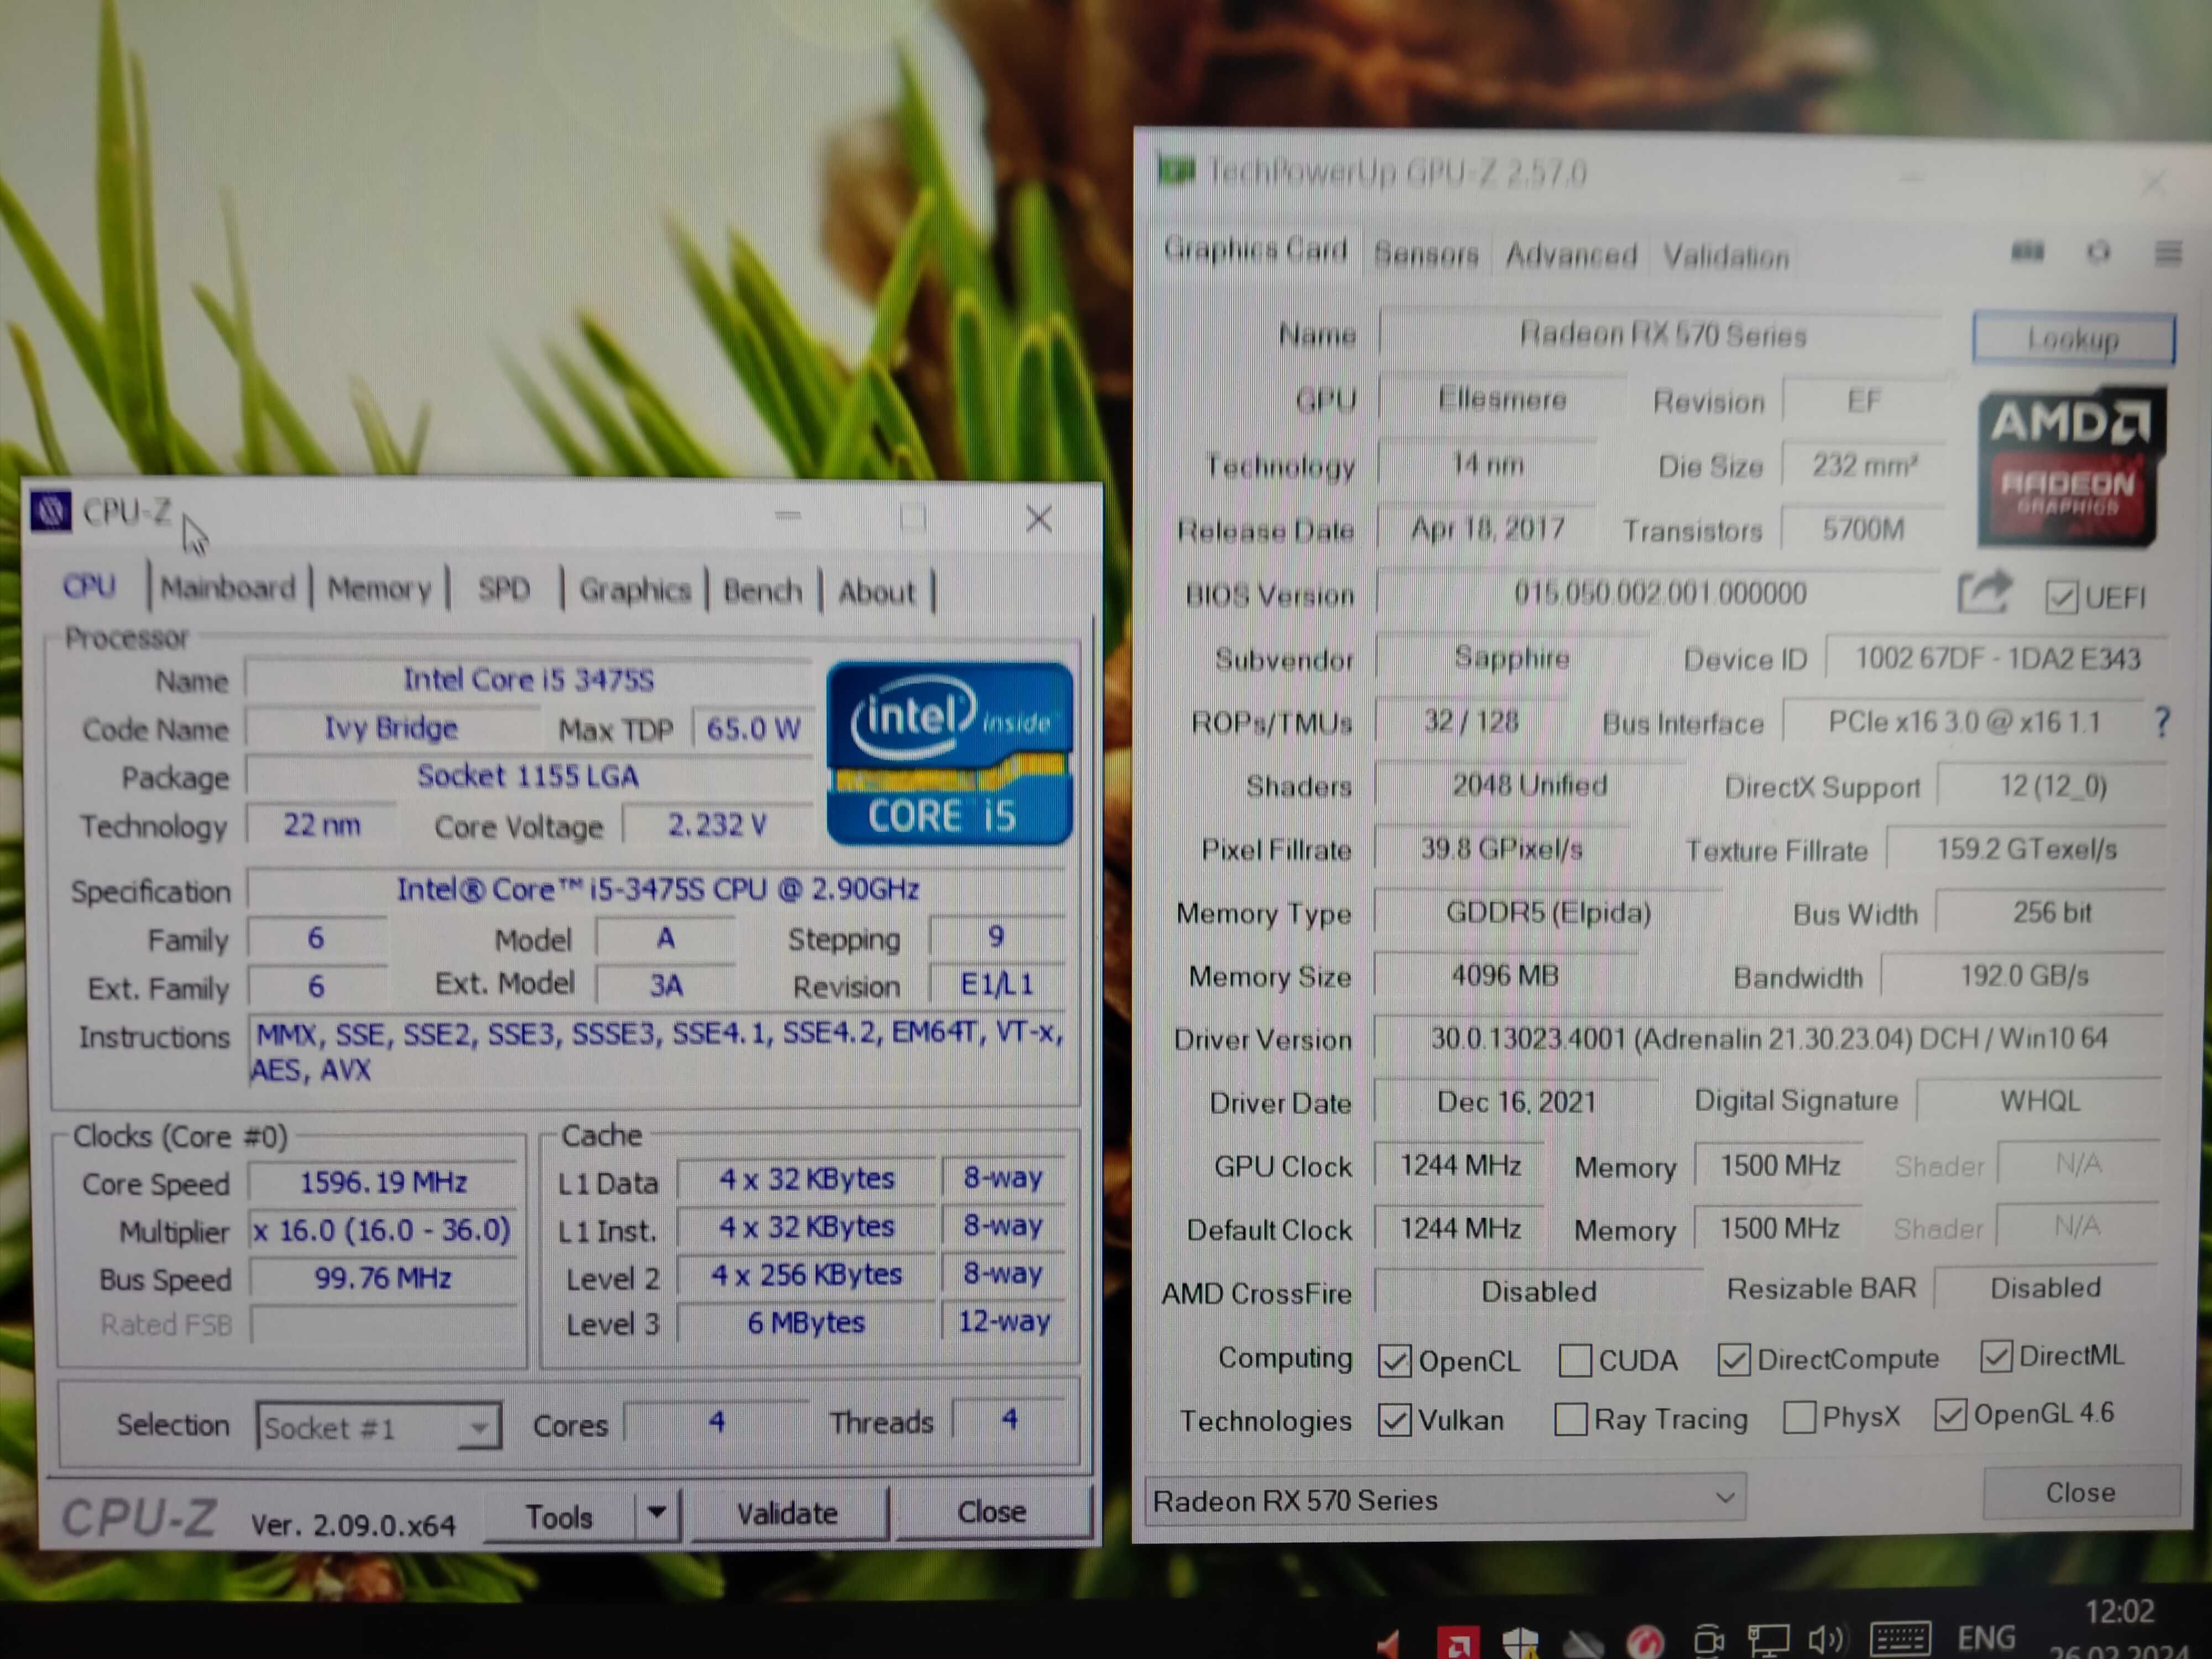Click the CPU-Z title bar icon
Image resolution: width=2212 pixels, height=1659 pixels.
click(x=50, y=511)
